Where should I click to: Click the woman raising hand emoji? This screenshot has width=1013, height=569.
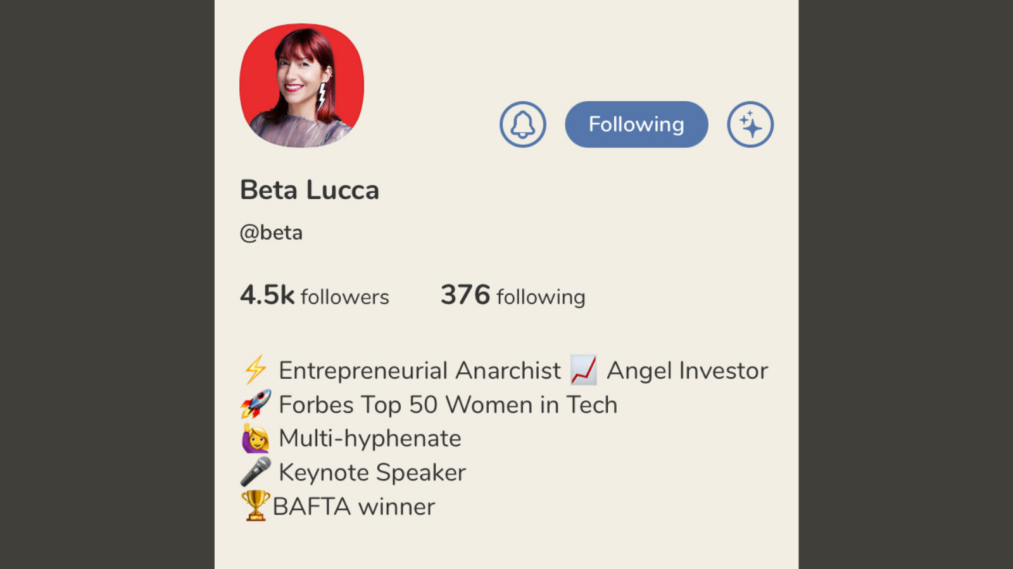coord(255,438)
